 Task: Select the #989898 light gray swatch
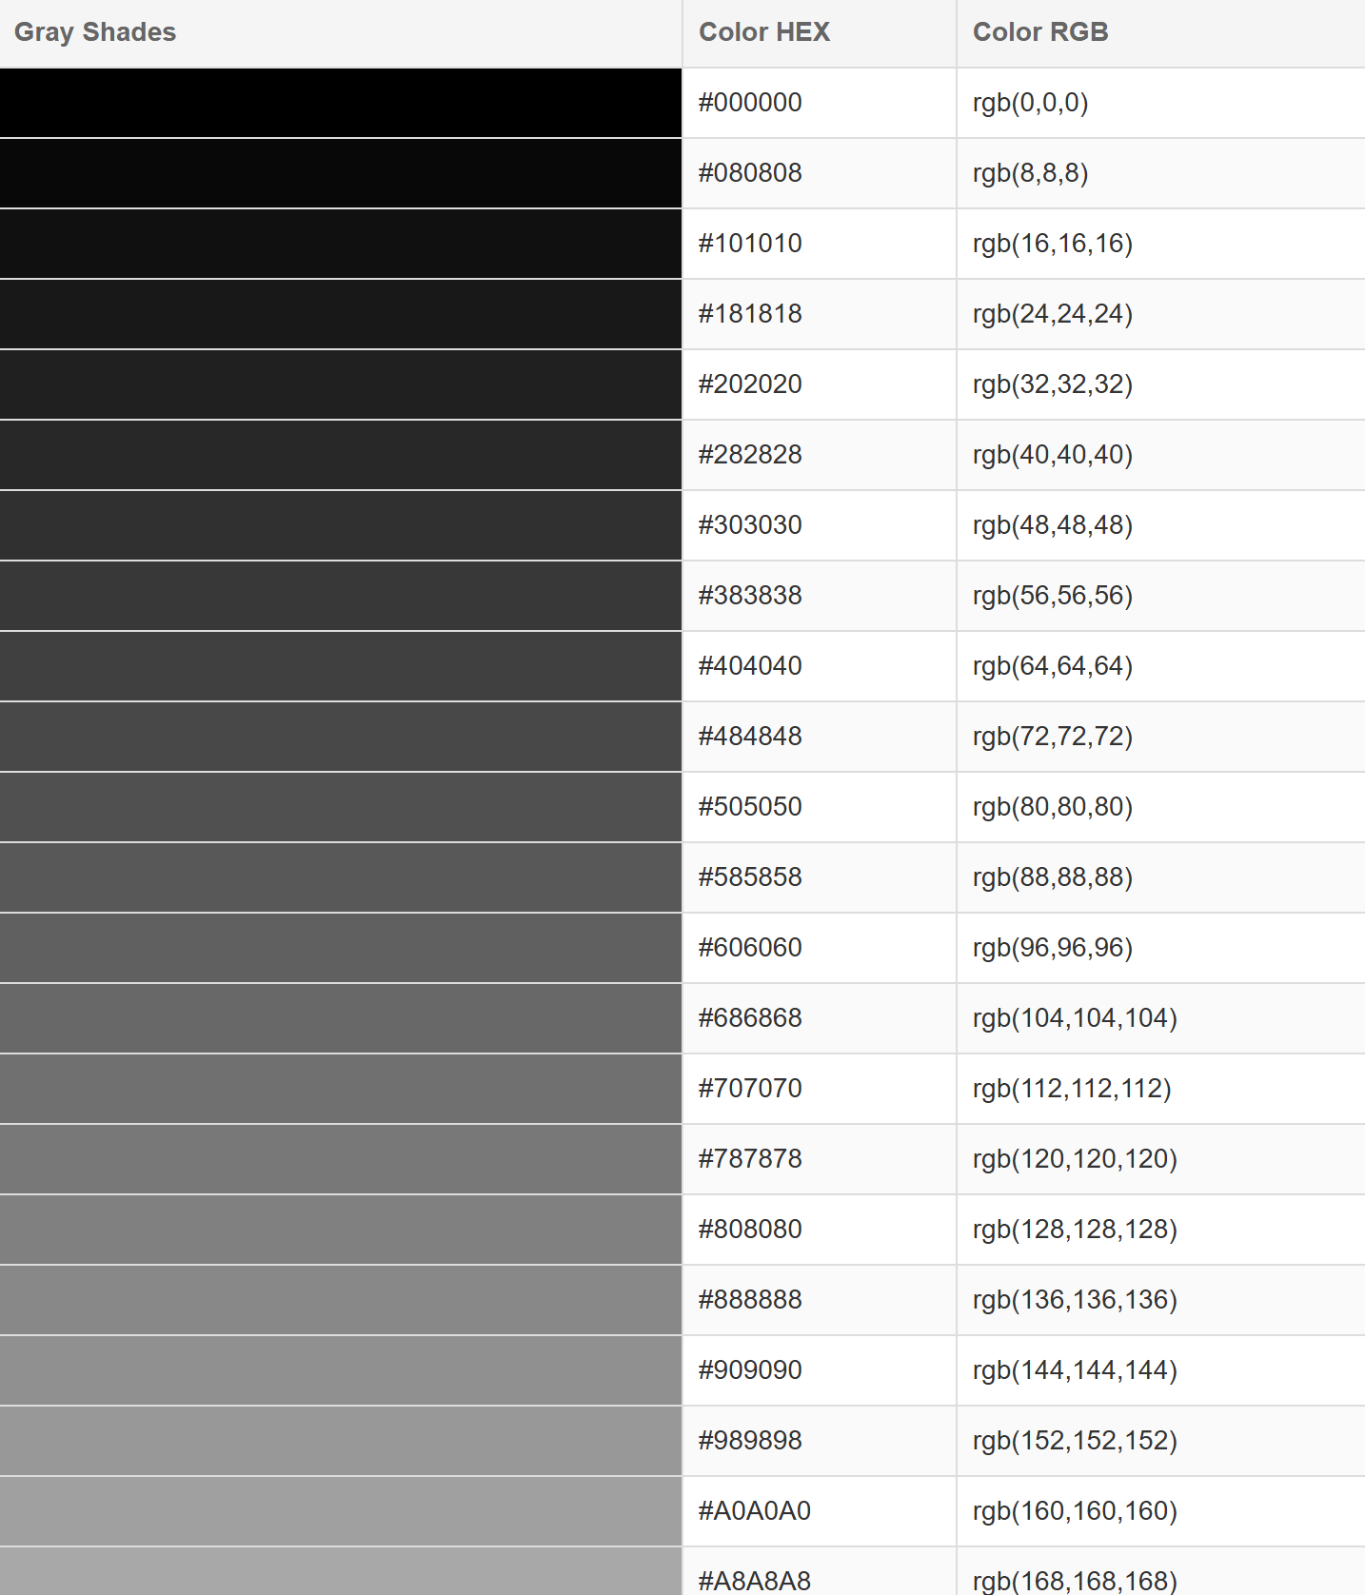[341, 1441]
